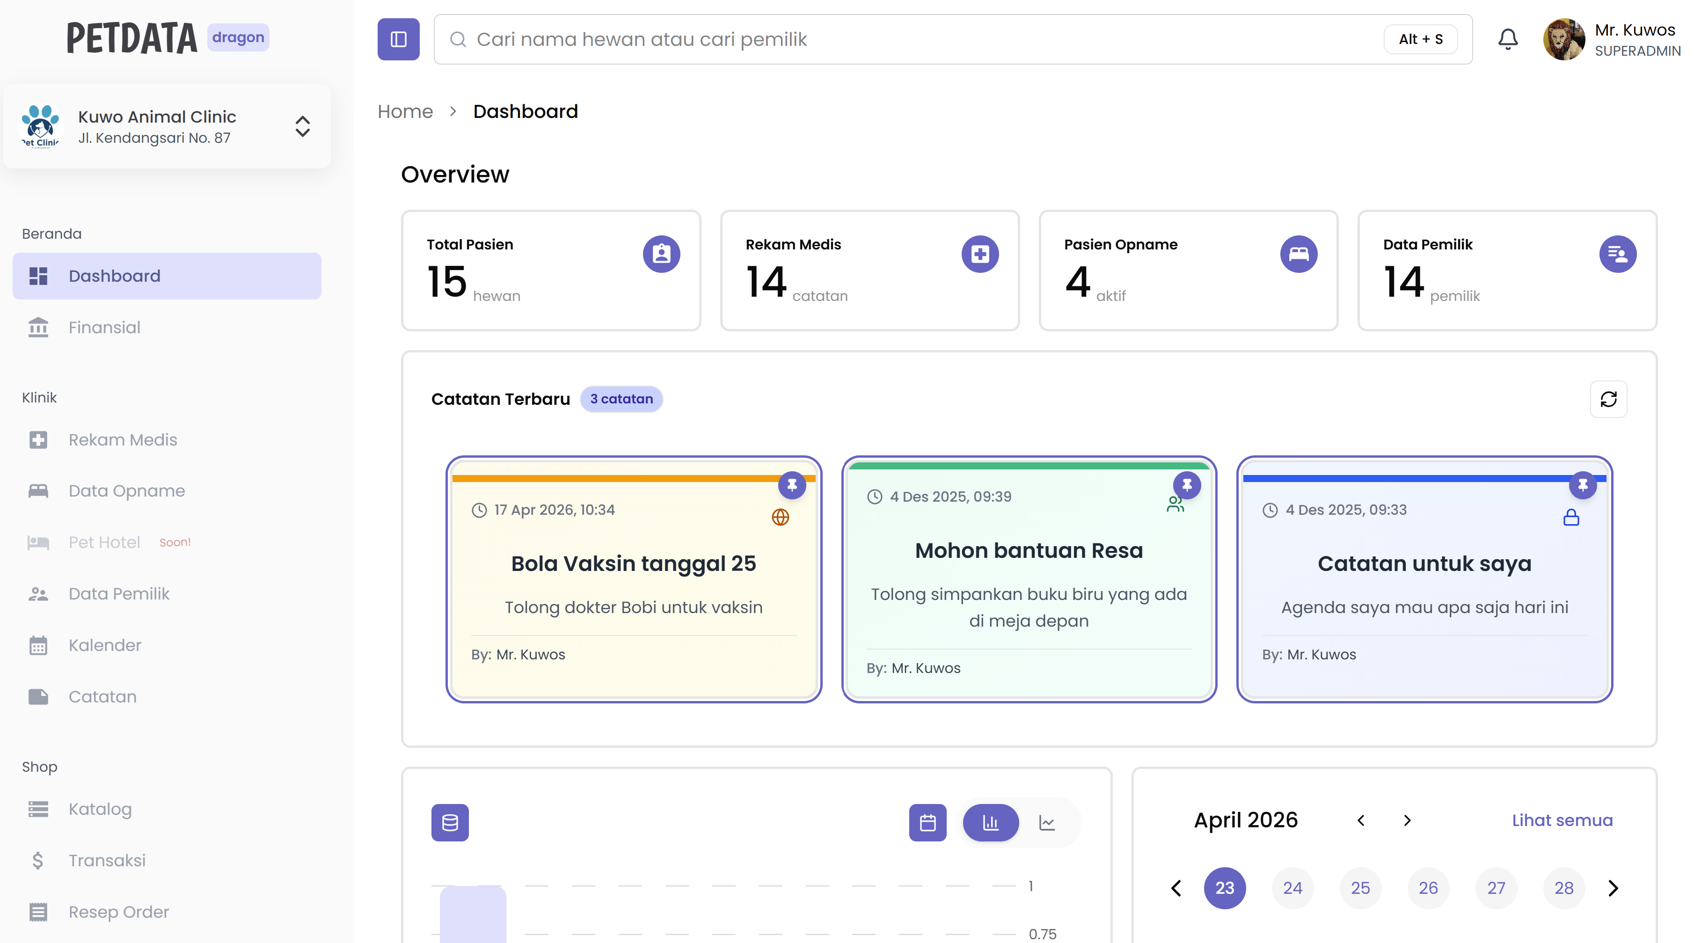1694x943 pixels.
Task: Switch chart to bar view
Action: 990,823
